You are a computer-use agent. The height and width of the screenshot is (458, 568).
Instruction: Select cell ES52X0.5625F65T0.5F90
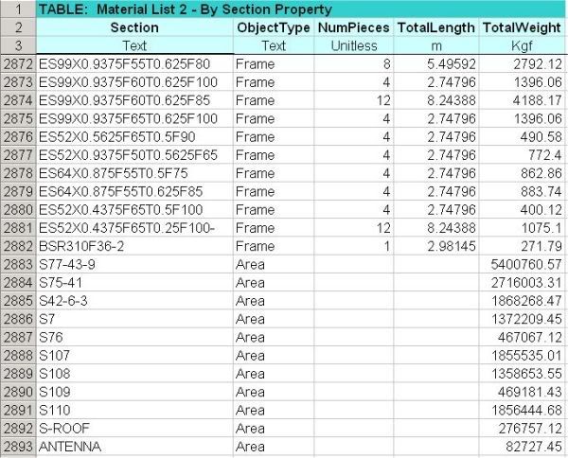coord(134,137)
